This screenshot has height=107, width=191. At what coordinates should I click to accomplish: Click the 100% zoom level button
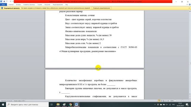[x=172, y=101]
